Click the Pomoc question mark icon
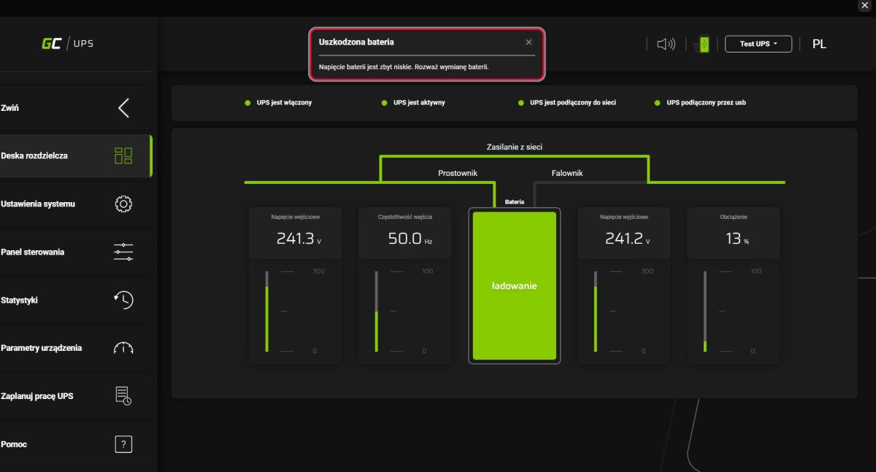876x472 pixels. point(123,444)
